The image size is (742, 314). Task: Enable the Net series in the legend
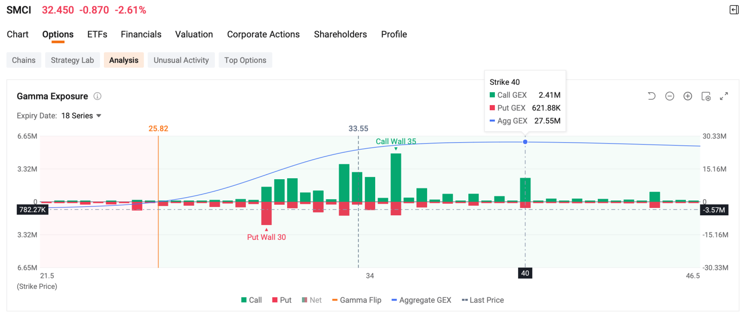pyautogui.click(x=312, y=300)
